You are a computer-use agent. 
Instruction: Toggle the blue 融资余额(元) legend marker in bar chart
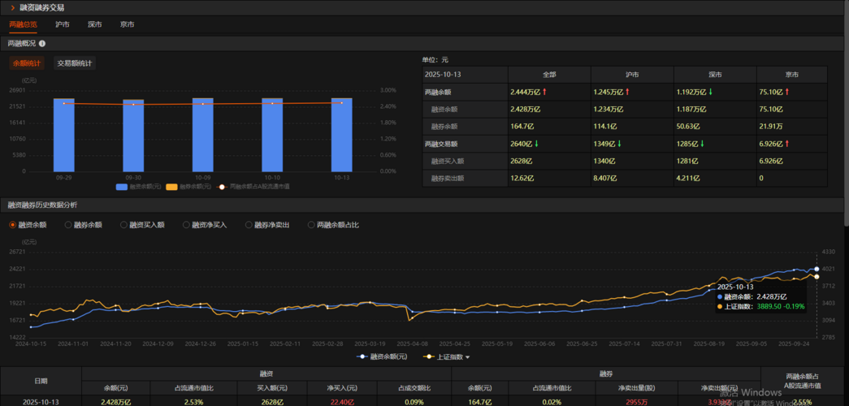[x=122, y=187]
